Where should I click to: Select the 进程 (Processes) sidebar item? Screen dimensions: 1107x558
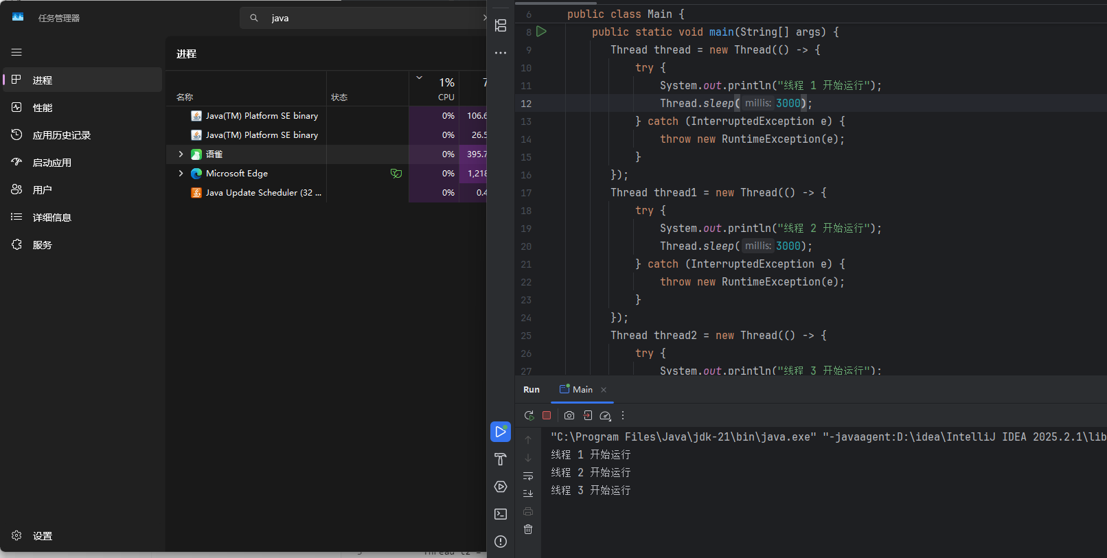(82, 80)
